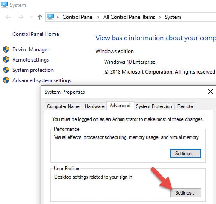Viewport: 216px width, 204px height.
Task: Click the forward navigation arrow
Action: tap(21, 17)
